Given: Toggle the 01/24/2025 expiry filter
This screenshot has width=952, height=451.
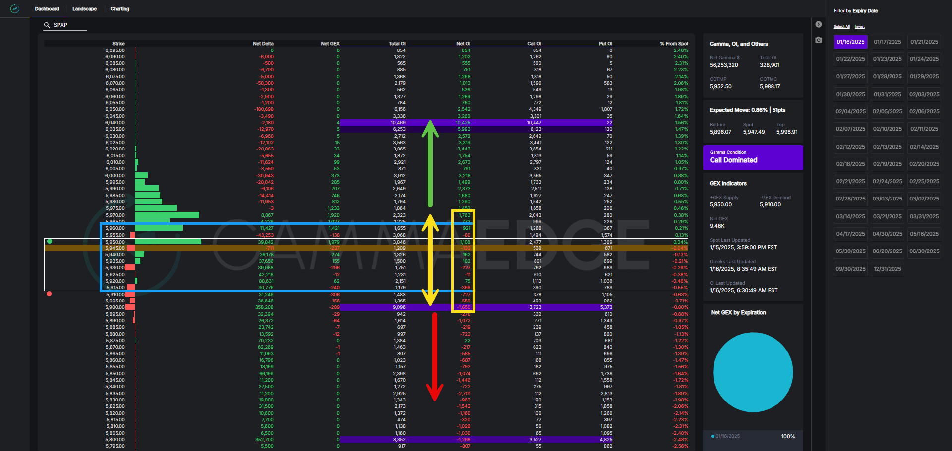Looking at the screenshot, I should pos(924,59).
